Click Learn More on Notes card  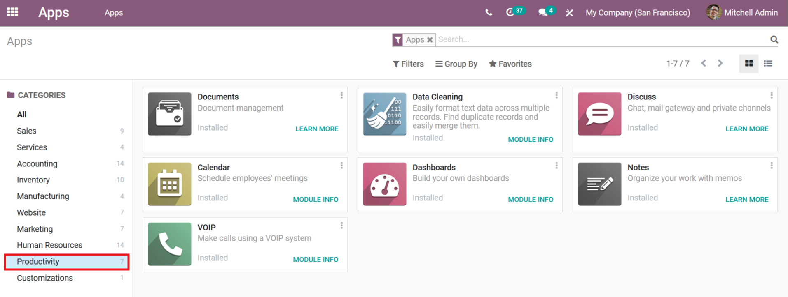click(x=747, y=200)
